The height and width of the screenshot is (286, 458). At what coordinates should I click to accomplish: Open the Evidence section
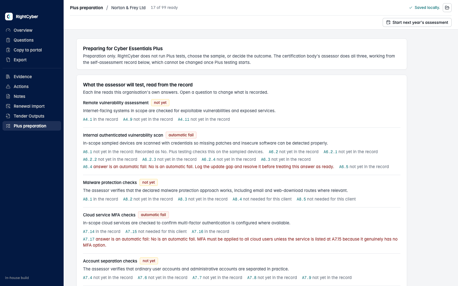32,77
